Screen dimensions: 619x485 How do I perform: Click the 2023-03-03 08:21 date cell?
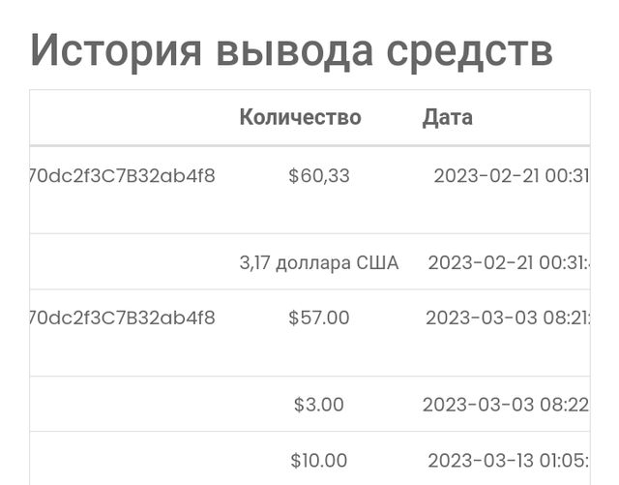pos(507,318)
